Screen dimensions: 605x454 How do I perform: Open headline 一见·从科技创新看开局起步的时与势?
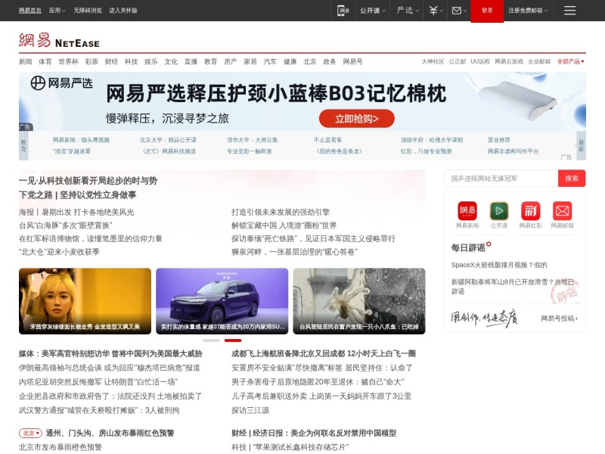tap(88, 181)
